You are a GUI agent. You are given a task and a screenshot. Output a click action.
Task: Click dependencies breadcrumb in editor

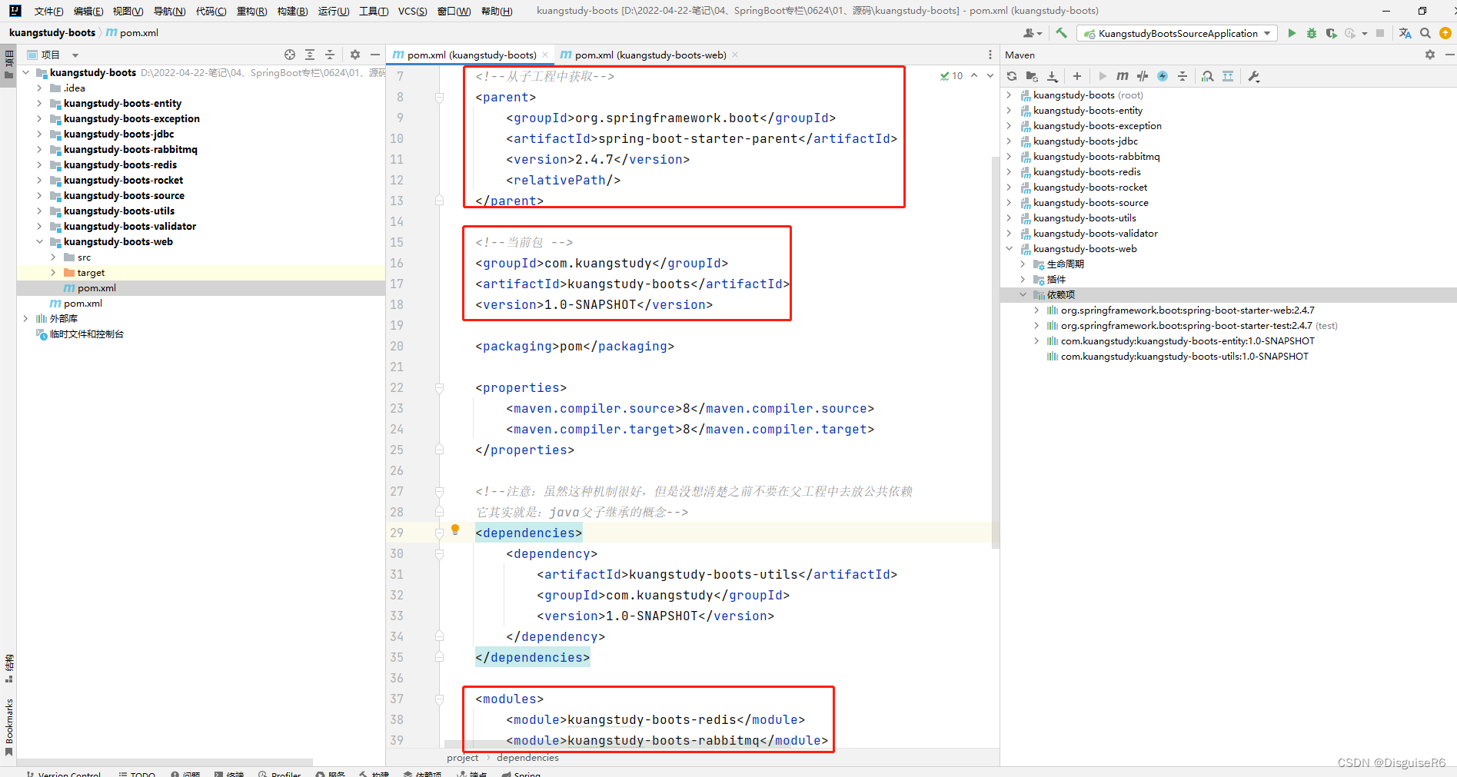point(527,757)
